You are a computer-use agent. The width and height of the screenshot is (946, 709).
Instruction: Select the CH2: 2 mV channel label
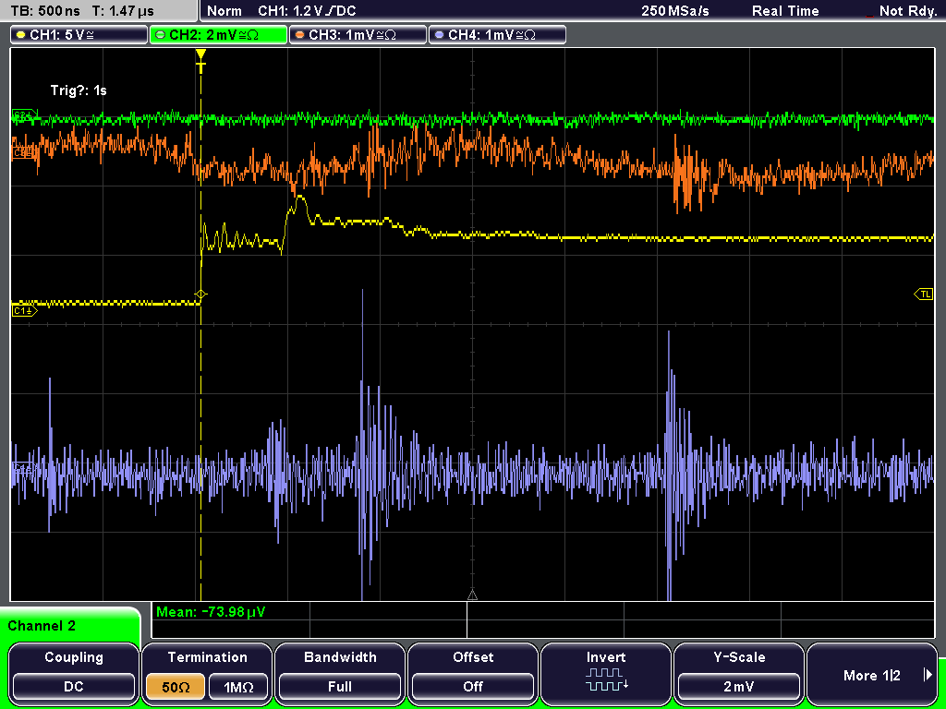click(x=218, y=35)
